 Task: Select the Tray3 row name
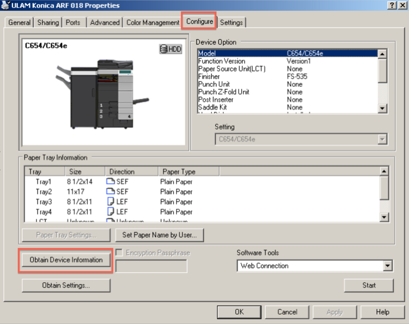44,202
